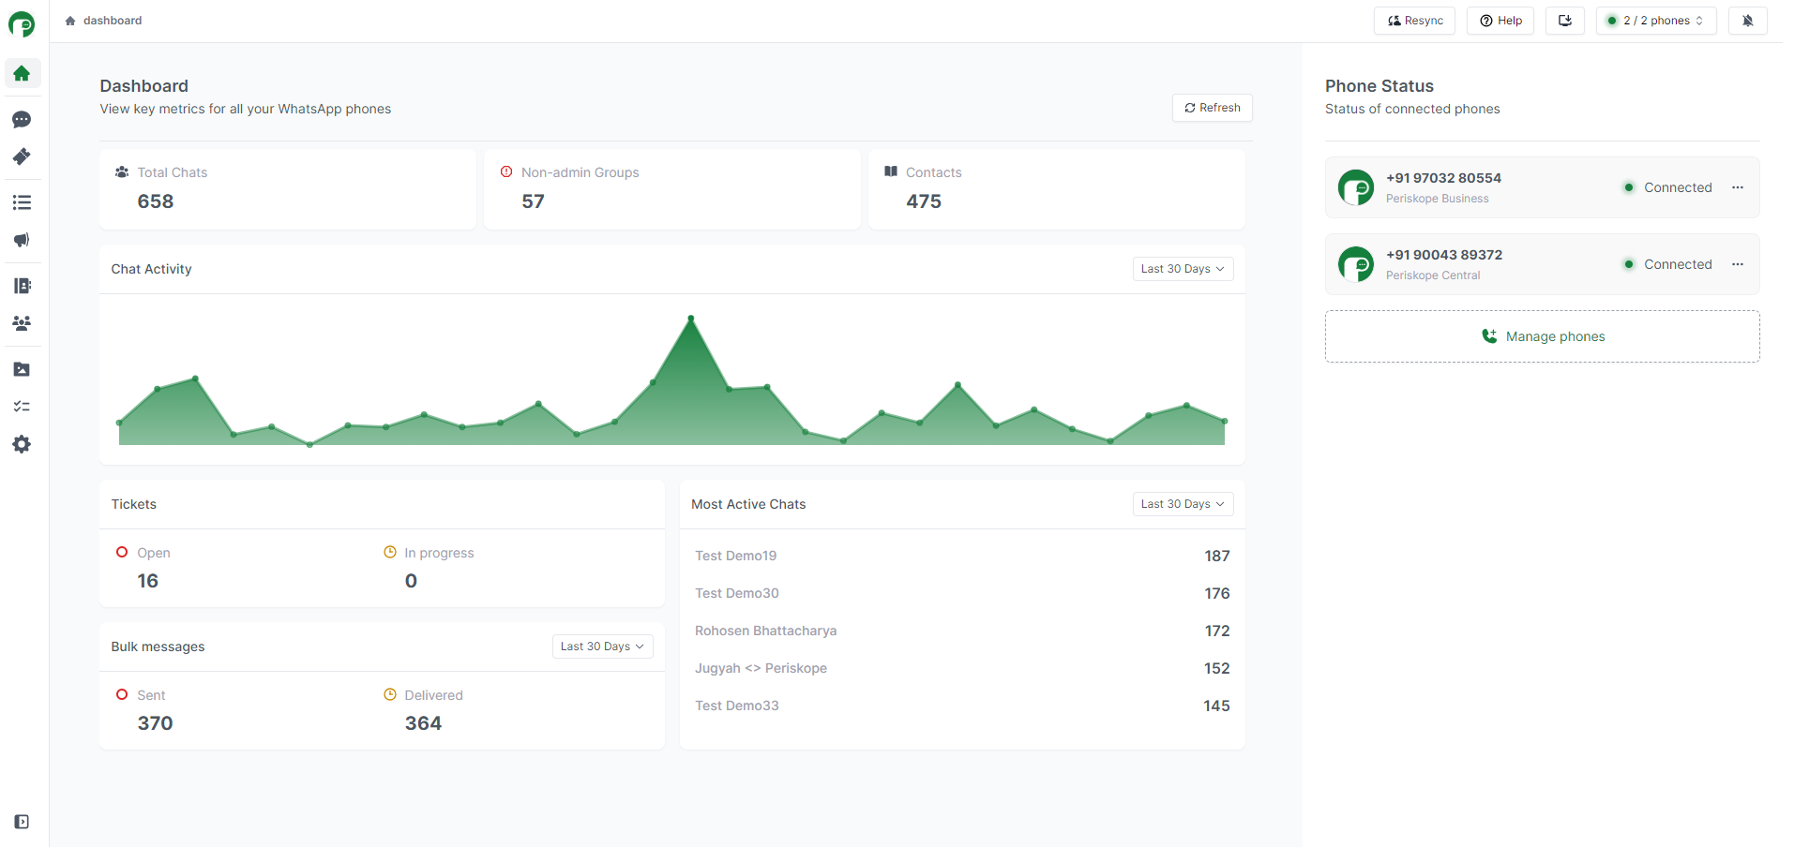Click the Manage phones button
The image size is (1794, 847).
1541,335
